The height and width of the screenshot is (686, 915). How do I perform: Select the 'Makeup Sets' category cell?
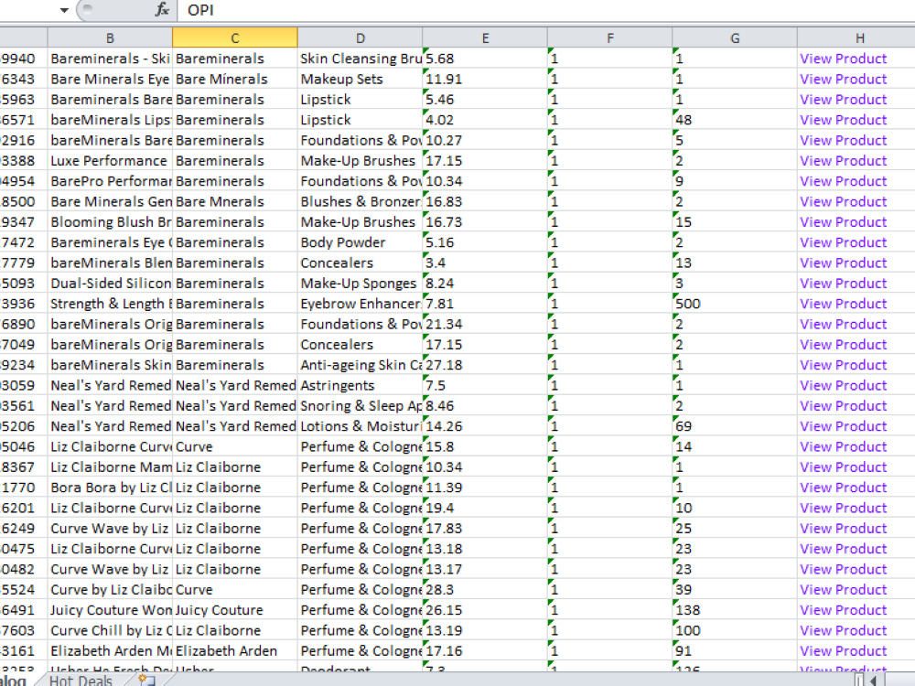point(360,79)
